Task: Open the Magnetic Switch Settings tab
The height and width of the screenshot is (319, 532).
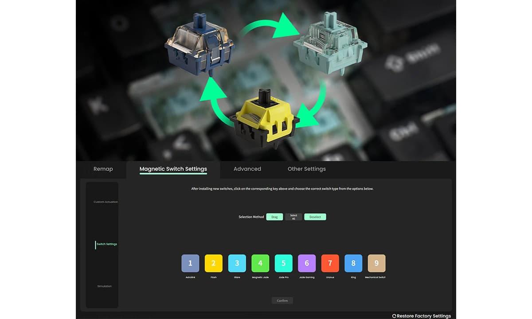Action: tap(173, 169)
